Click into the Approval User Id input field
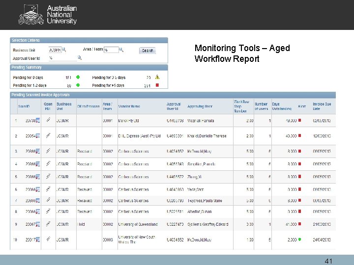Viewport: 354px width, 265px height. point(63,58)
